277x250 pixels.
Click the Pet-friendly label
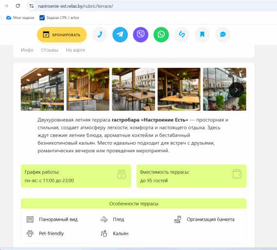(51, 233)
